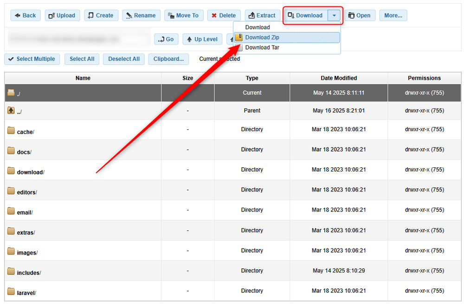Click the Delete icon on the toolbar
464x305 pixels.
[224, 15]
